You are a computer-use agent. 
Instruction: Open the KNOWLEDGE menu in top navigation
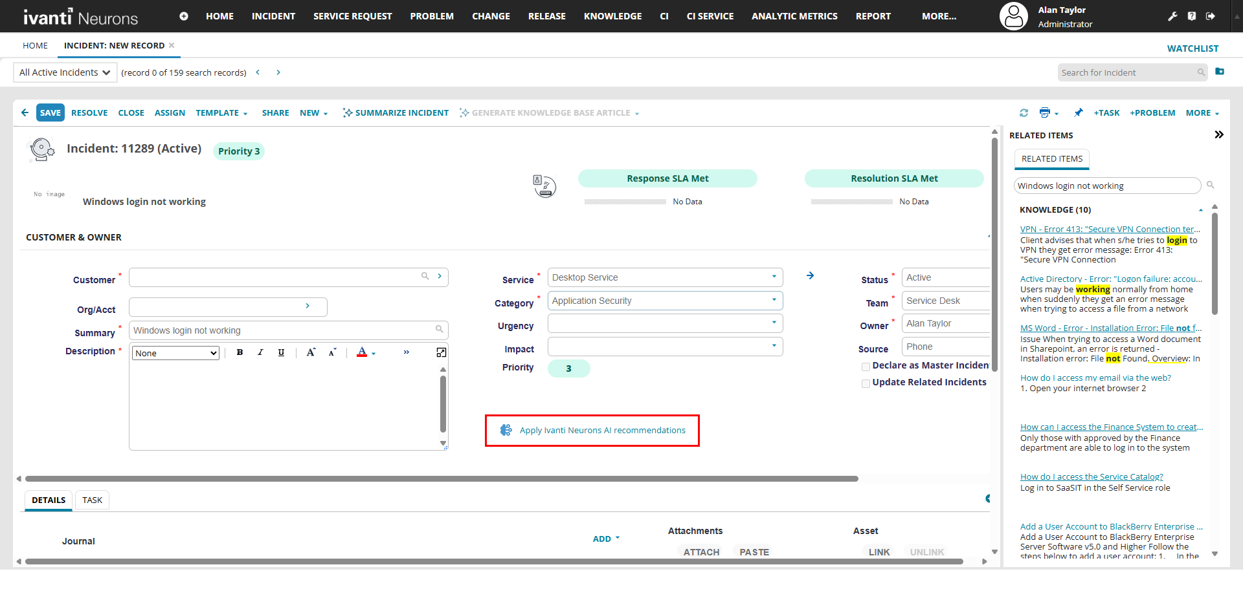(x=612, y=16)
